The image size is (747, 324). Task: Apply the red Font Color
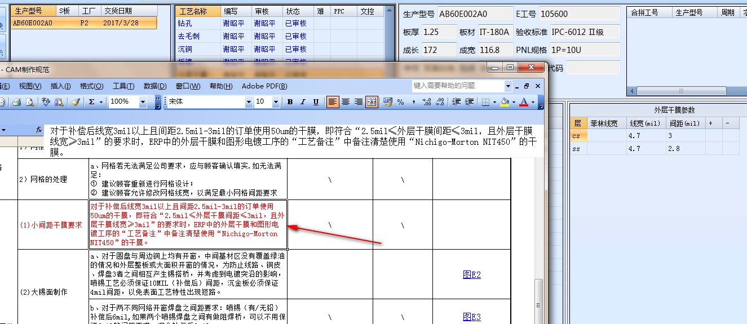524,102
